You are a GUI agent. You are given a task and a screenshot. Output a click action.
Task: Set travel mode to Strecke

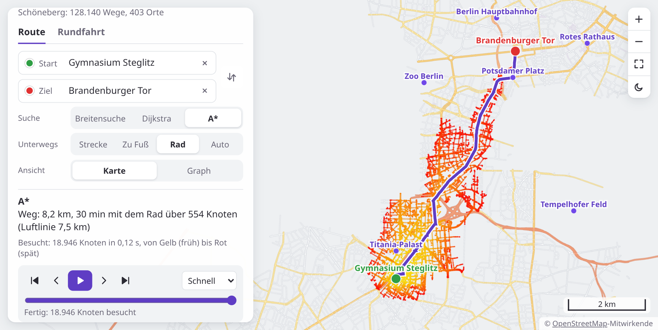93,145
